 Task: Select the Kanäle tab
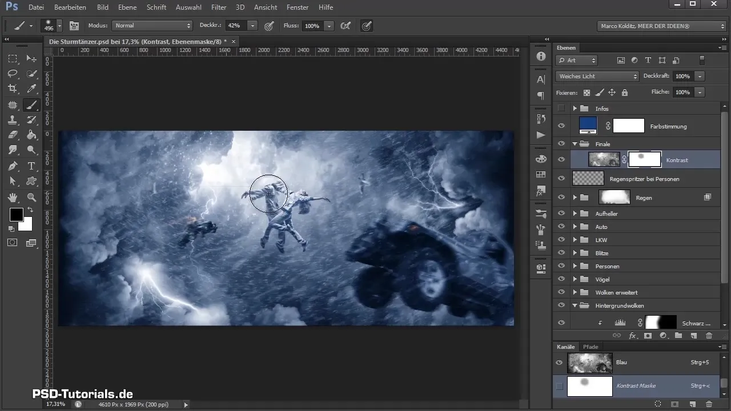click(565, 346)
